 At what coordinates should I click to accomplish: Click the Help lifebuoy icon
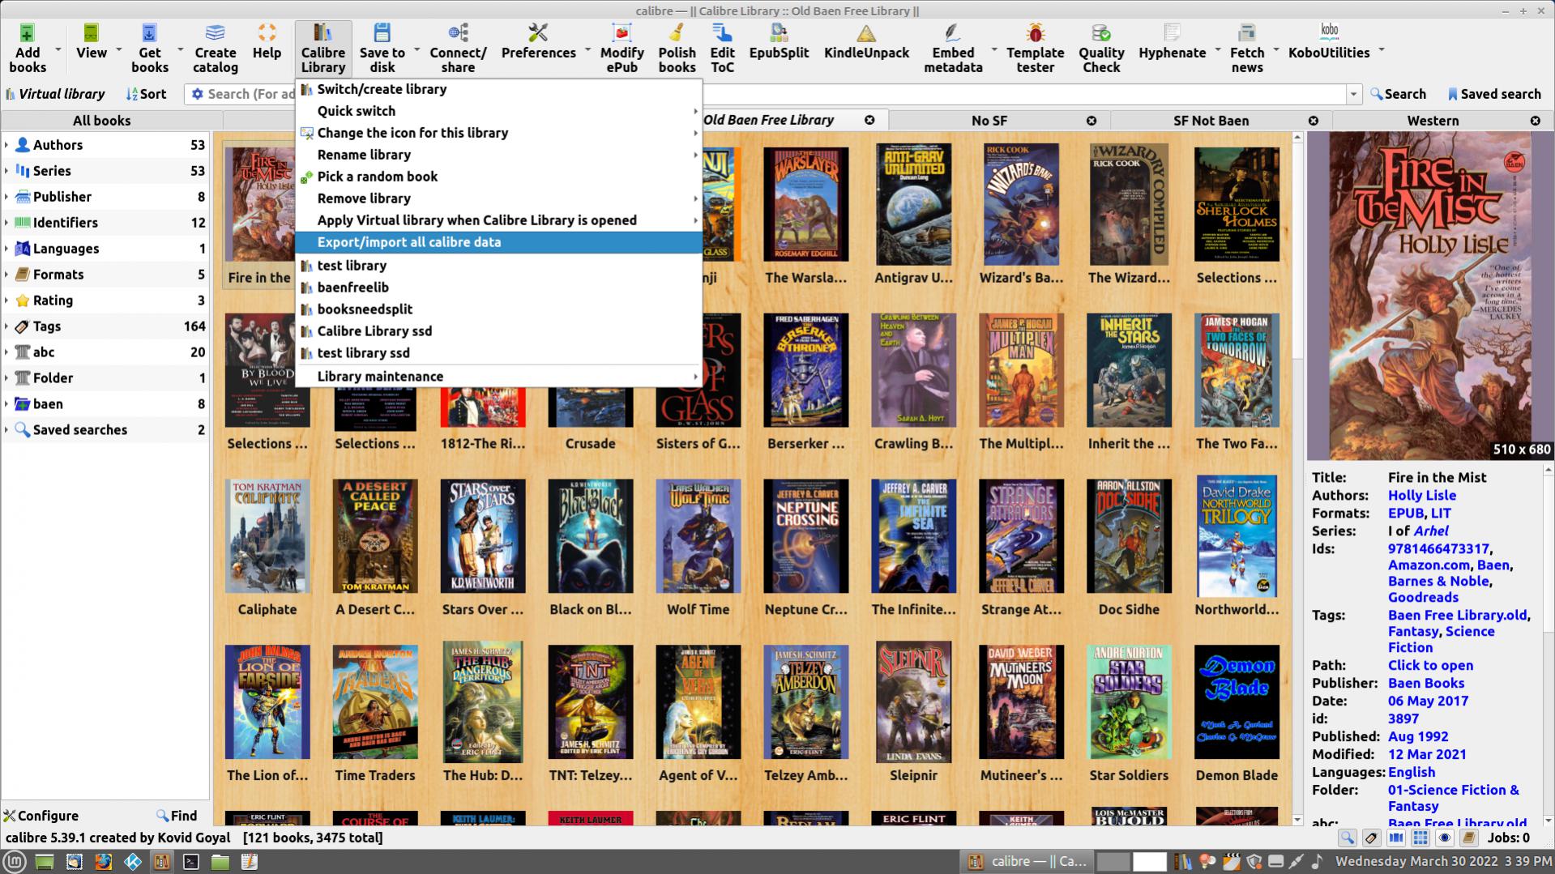[x=267, y=34]
